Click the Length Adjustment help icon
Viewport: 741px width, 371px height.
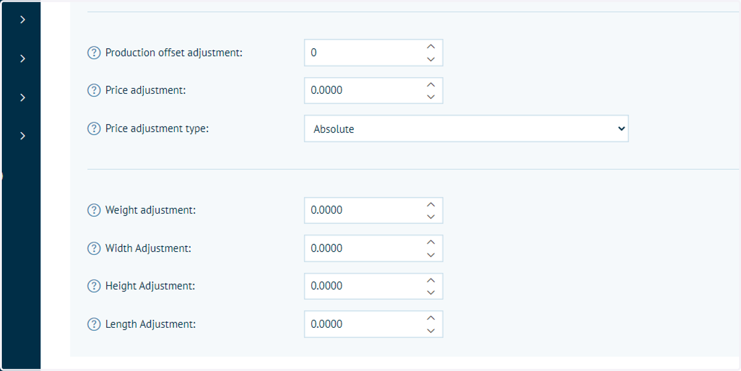(x=94, y=325)
